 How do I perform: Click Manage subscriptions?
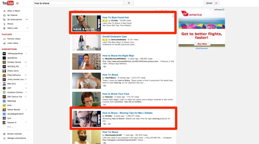[16, 138]
